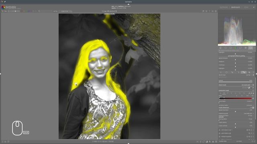Click mask indicator on color balance rgb 1
This screenshot has height=144, width=257.
click(247, 130)
